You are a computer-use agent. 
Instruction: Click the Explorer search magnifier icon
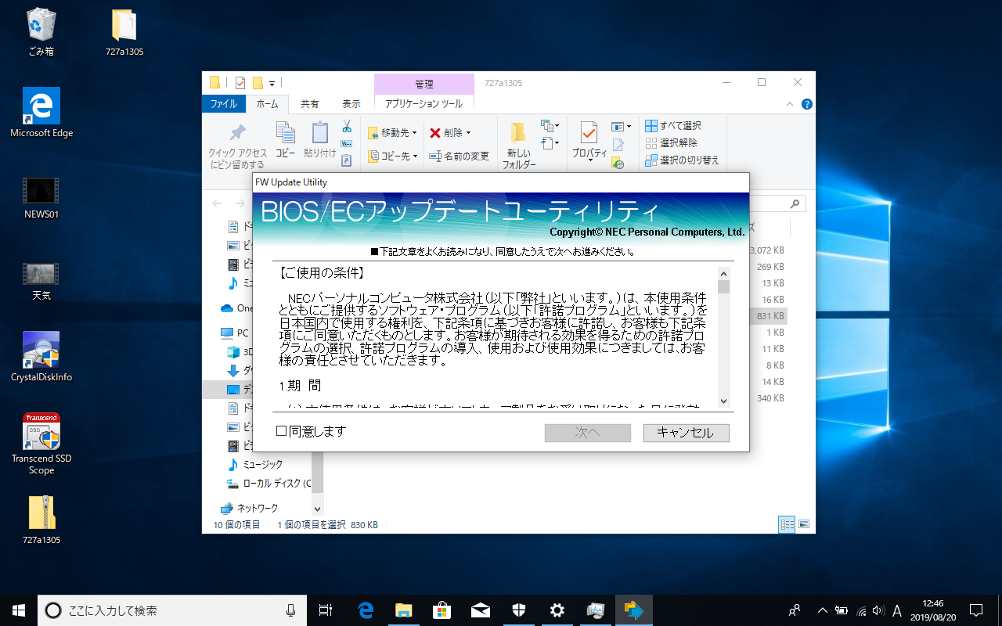pyautogui.click(x=795, y=203)
